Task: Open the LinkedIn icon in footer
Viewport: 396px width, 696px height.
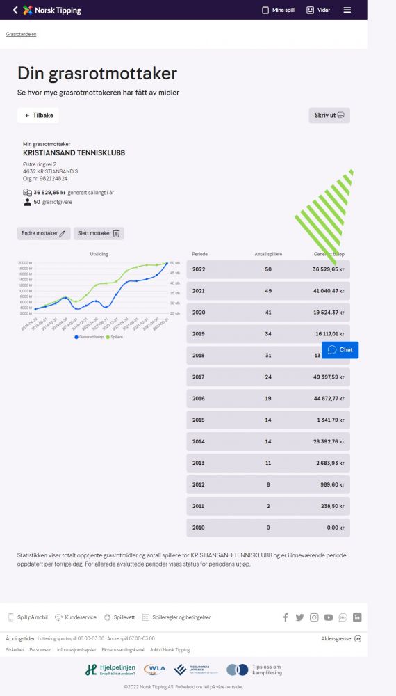Action: (x=357, y=617)
